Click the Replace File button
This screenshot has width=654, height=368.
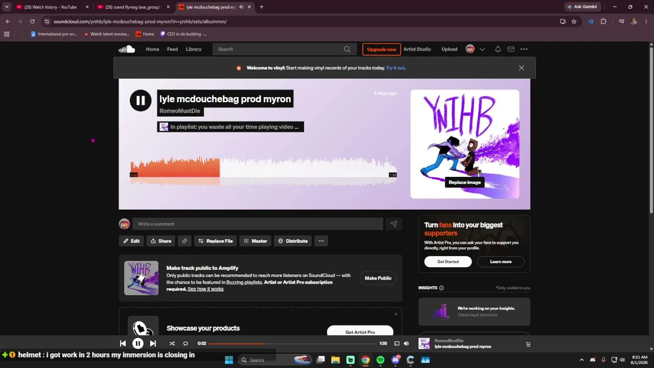tap(215, 241)
